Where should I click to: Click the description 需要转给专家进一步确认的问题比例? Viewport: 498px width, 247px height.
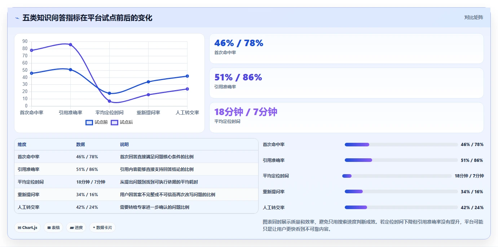(155, 207)
